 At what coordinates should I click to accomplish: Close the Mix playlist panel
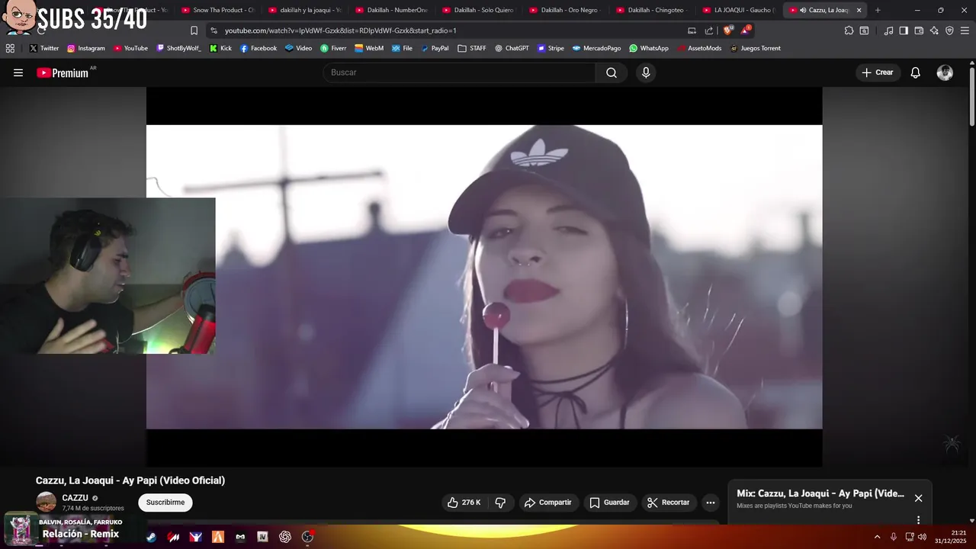[x=918, y=498]
